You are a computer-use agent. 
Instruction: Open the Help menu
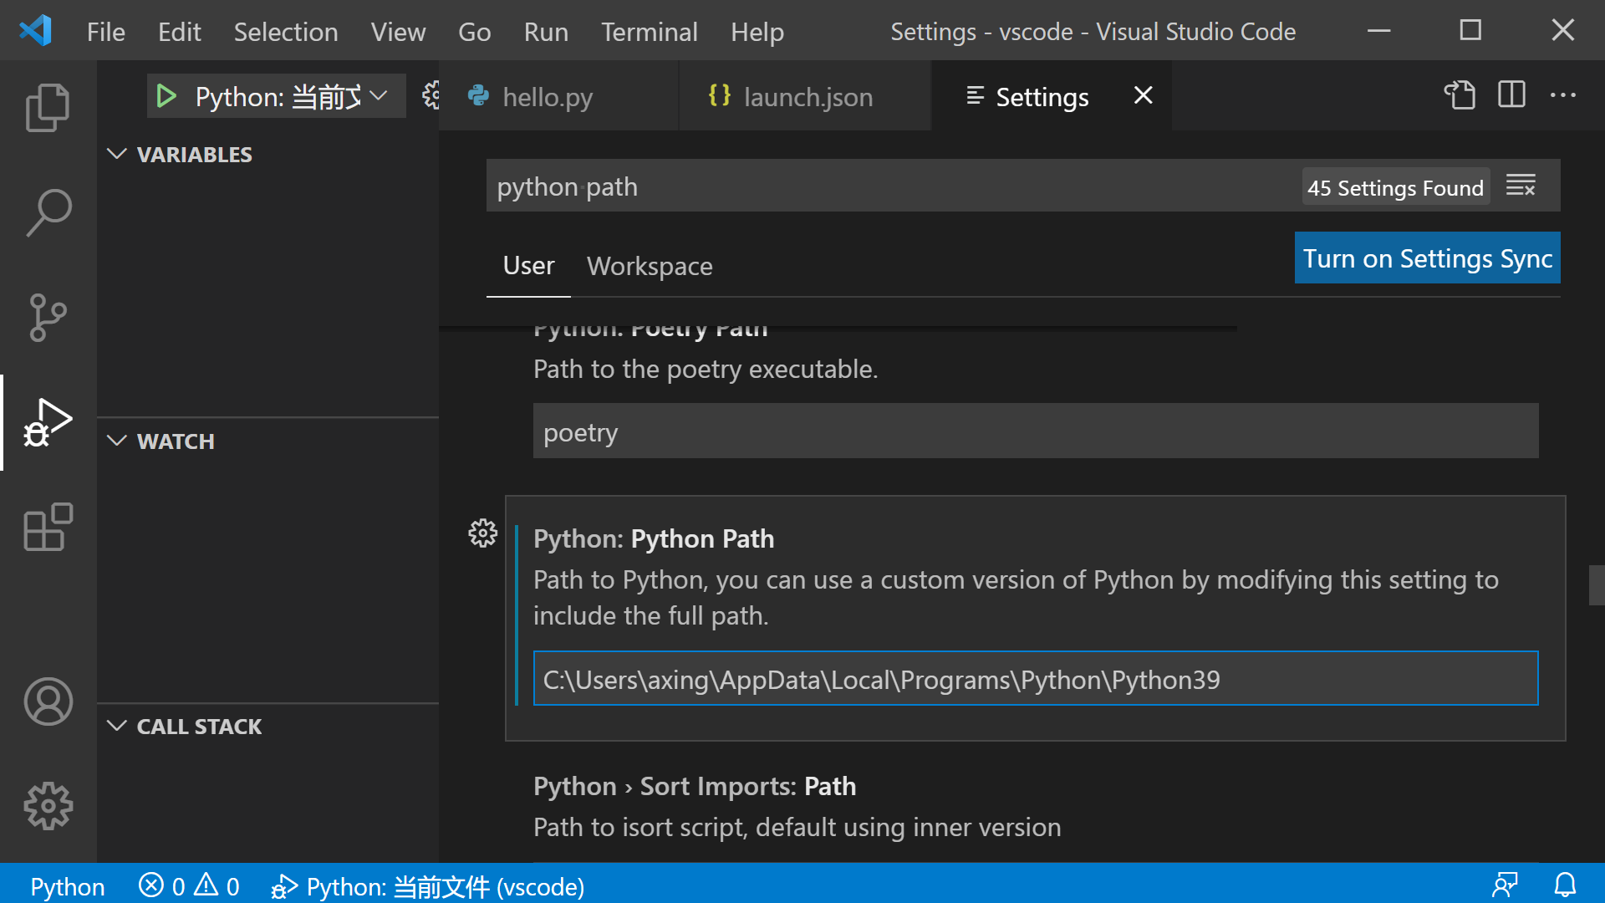click(x=757, y=32)
